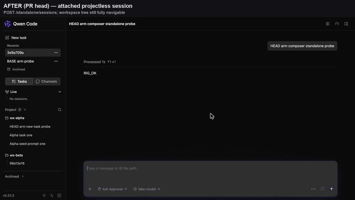Open the fake-model selector dropdown
355x200 pixels.
147,189
